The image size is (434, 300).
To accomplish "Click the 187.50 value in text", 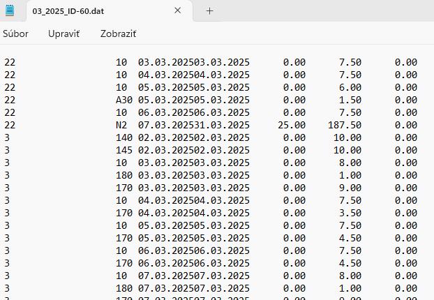I will [344, 125].
